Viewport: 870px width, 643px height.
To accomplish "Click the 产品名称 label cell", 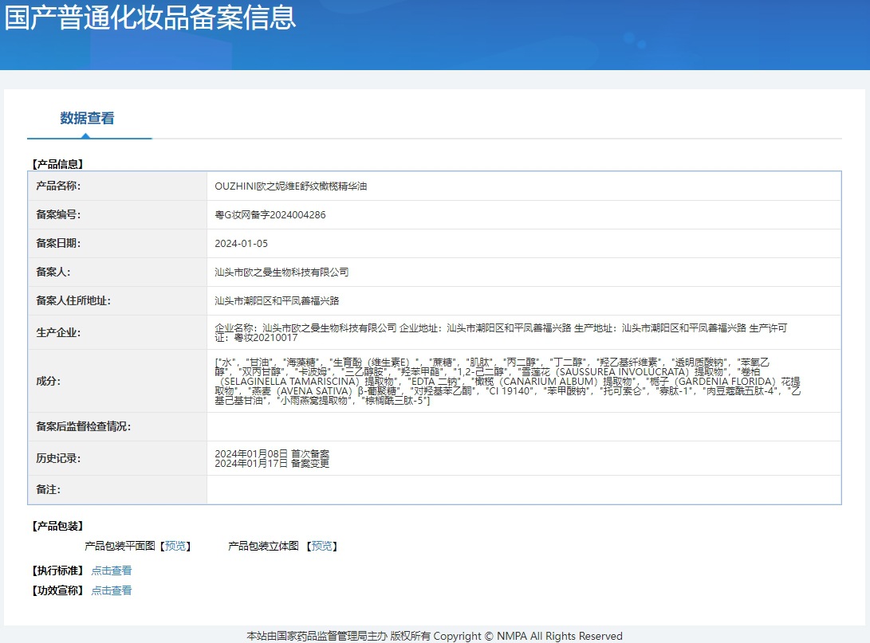I will [x=117, y=186].
